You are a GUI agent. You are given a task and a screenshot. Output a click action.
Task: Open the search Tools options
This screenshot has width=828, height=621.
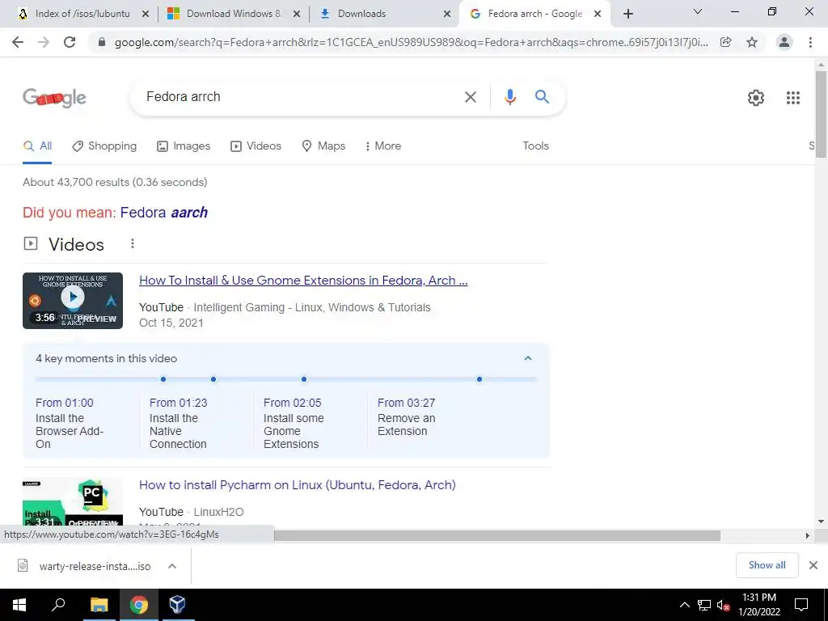click(535, 146)
